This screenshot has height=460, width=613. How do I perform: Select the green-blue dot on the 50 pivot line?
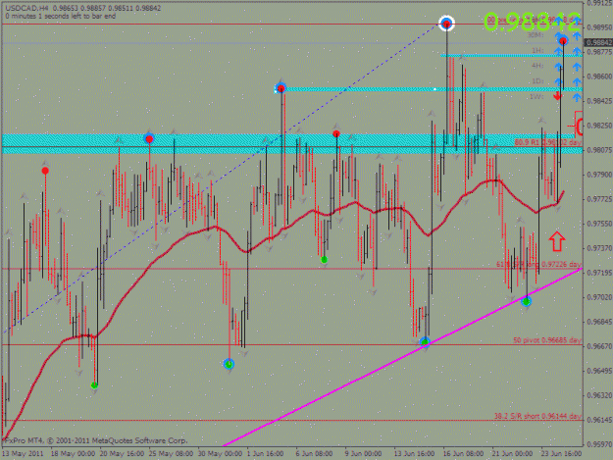click(425, 342)
